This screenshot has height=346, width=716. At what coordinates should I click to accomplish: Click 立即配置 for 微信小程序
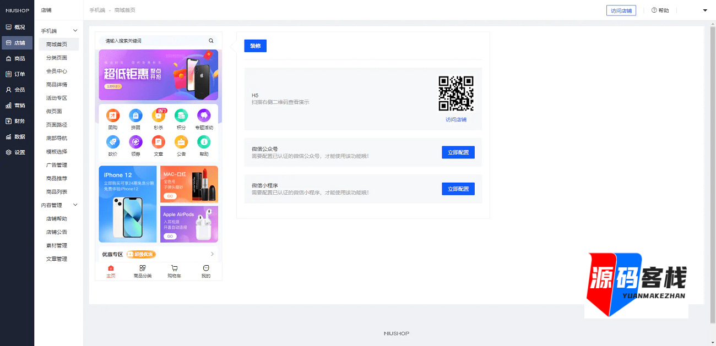click(458, 189)
